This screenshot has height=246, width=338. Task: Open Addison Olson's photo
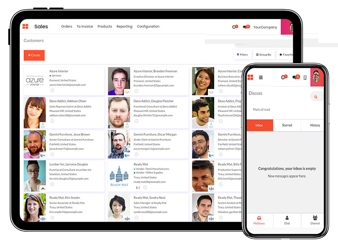pos(35,112)
